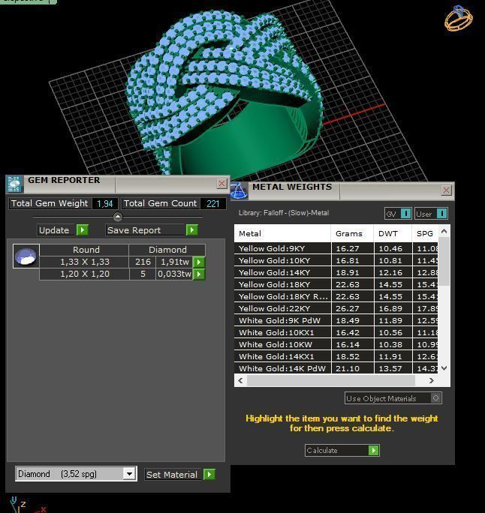This screenshot has height=513, width=485.
Task: Select the Yellow Gold:18KY R... row
Action: [x=336, y=297]
